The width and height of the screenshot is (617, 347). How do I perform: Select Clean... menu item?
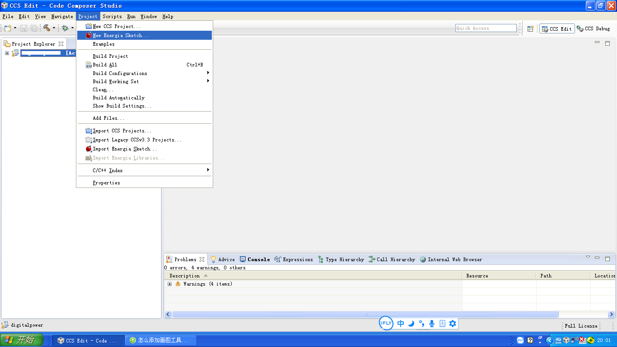point(145,89)
